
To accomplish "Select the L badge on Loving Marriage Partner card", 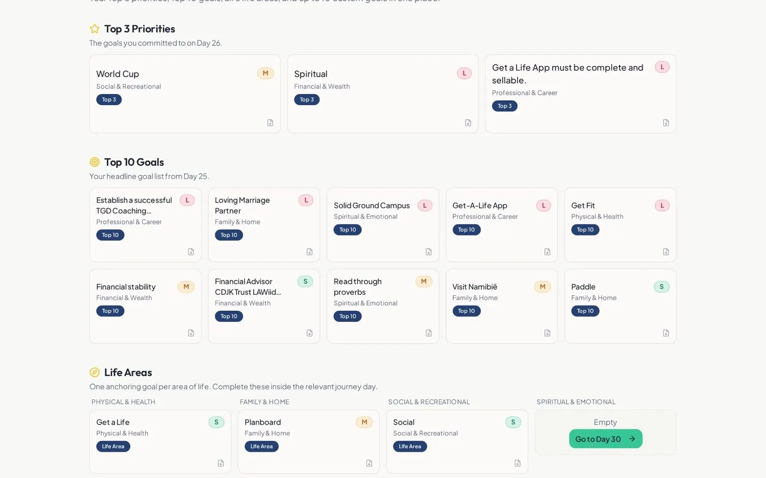I will (x=306, y=200).
